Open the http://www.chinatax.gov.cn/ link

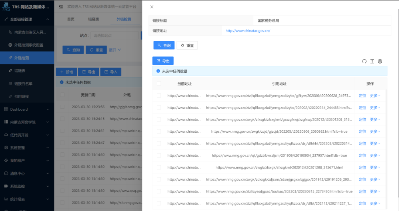[248, 30]
